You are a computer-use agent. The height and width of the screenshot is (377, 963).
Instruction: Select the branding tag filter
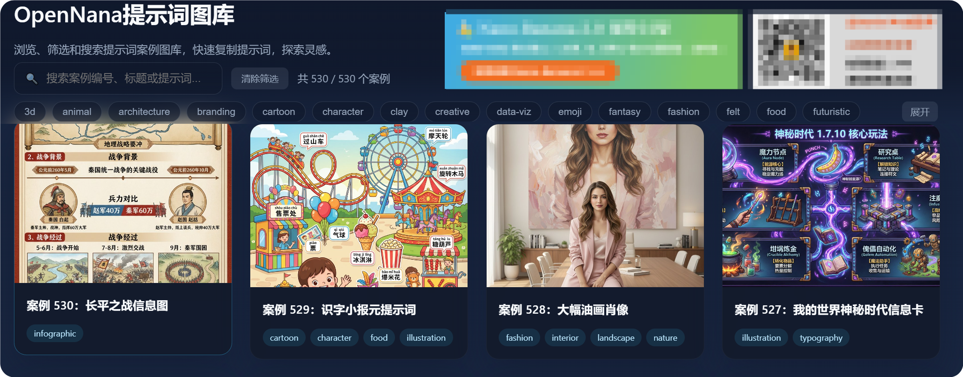click(x=216, y=112)
